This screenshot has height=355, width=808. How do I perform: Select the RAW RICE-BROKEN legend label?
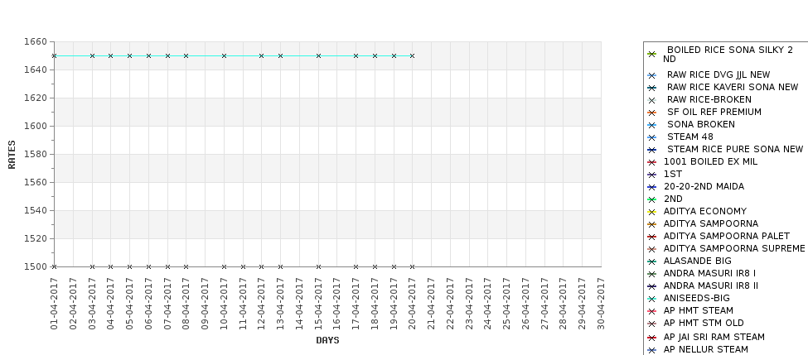[x=709, y=99]
